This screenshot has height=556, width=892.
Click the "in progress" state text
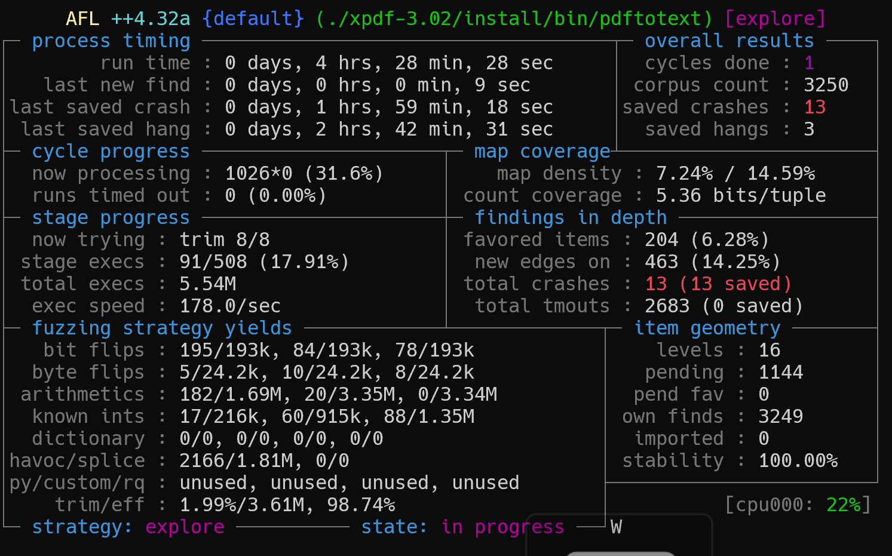[x=502, y=527]
